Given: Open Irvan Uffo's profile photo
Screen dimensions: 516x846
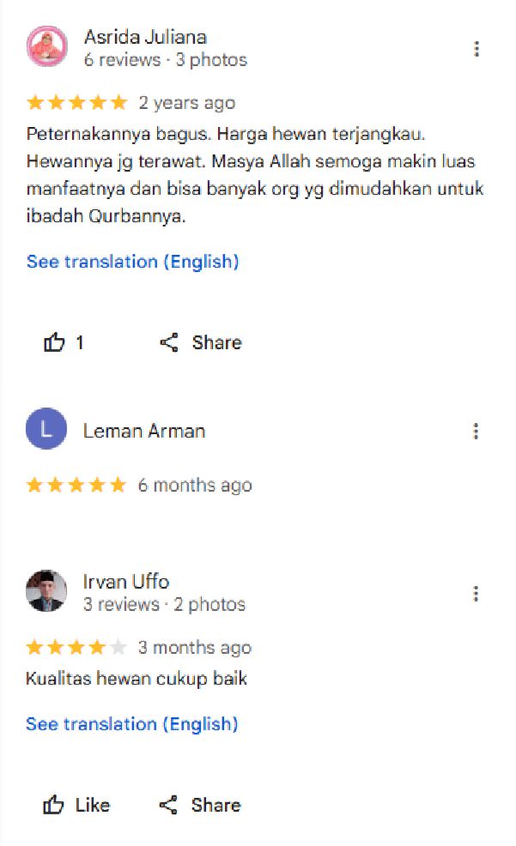Looking at the screenshot, I should tap(46, 591).
